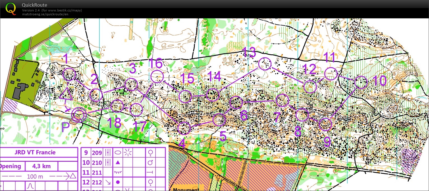Click the filled dot symbol in row 12

(x=118, y=182)
